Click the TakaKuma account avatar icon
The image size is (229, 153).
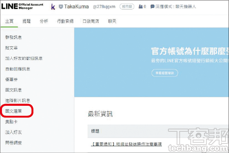(x=53, y=7)
